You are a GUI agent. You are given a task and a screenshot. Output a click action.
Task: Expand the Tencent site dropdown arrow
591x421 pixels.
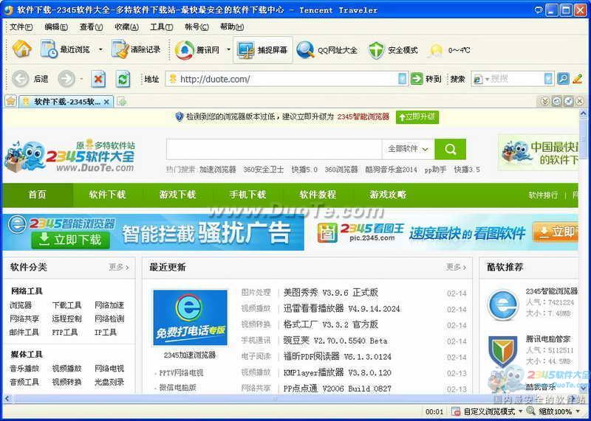pyautogui.click(x=228, y=49)
